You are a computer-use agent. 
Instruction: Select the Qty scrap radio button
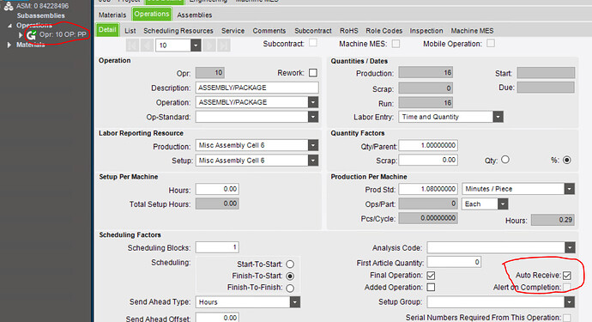click(x=505, y=160)
